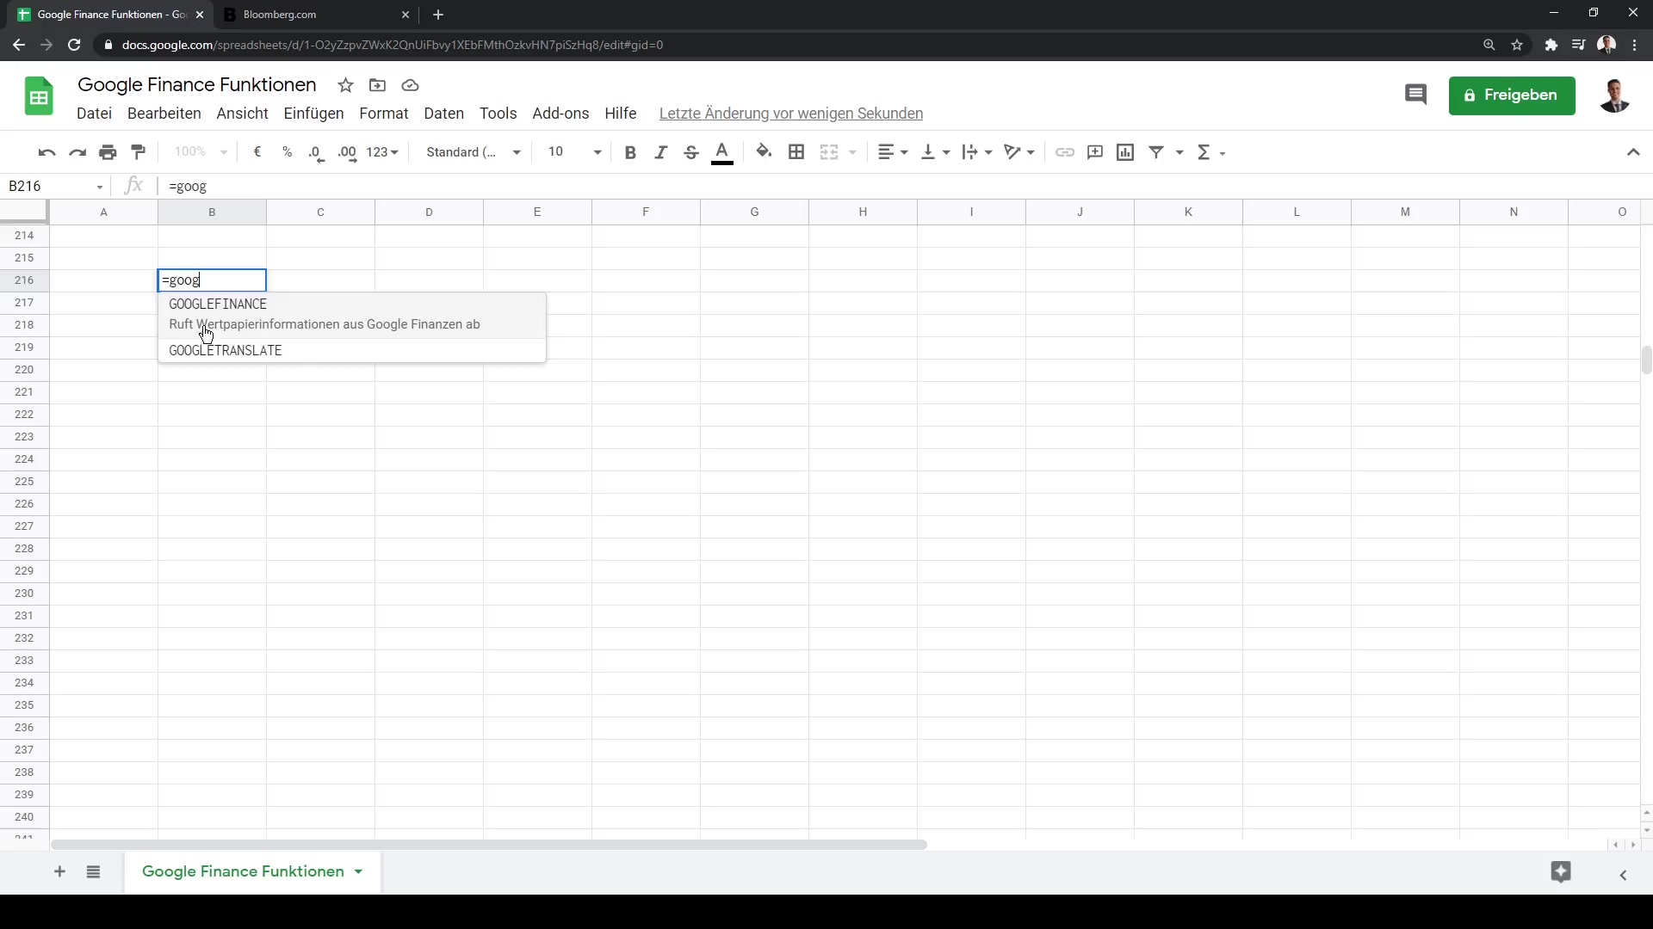
Task: Toggle italic formatting
Action: pyautogui.click(x=661, y=151)
